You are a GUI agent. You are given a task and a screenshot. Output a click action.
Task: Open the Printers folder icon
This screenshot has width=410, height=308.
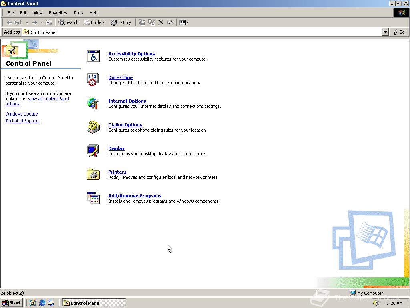click(93, 174)
